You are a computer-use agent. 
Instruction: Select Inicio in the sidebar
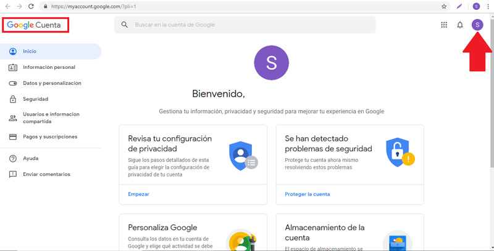(x=30, y=52)
